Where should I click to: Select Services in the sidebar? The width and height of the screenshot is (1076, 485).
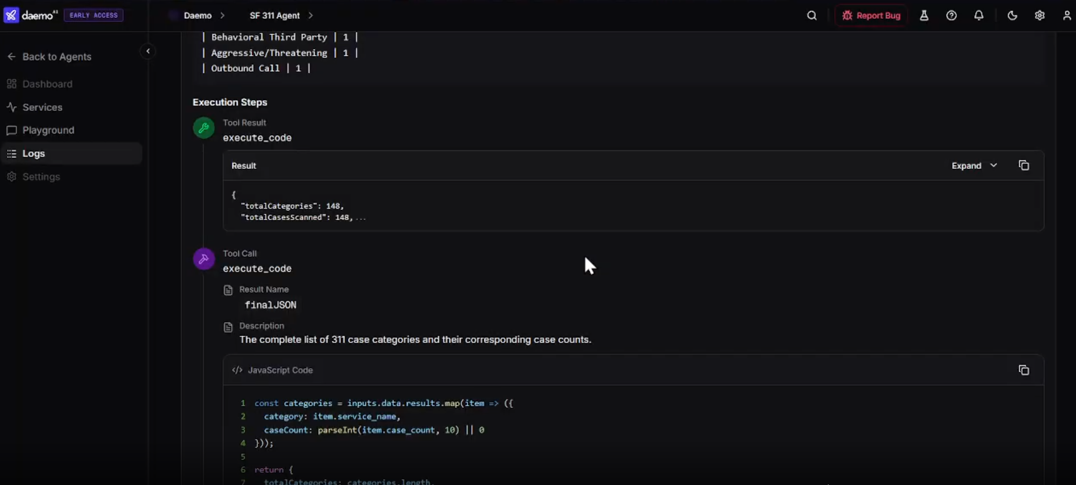[x=42, y=107]
